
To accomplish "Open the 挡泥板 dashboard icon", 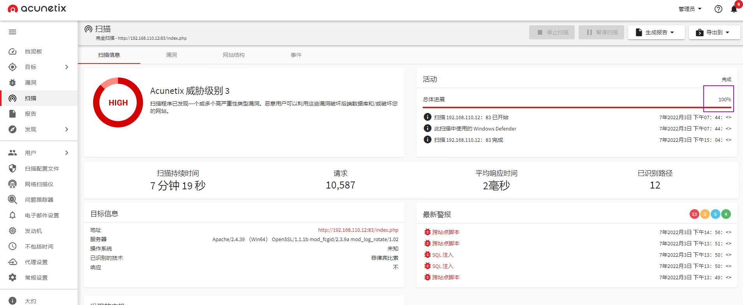I will [12, 51].
